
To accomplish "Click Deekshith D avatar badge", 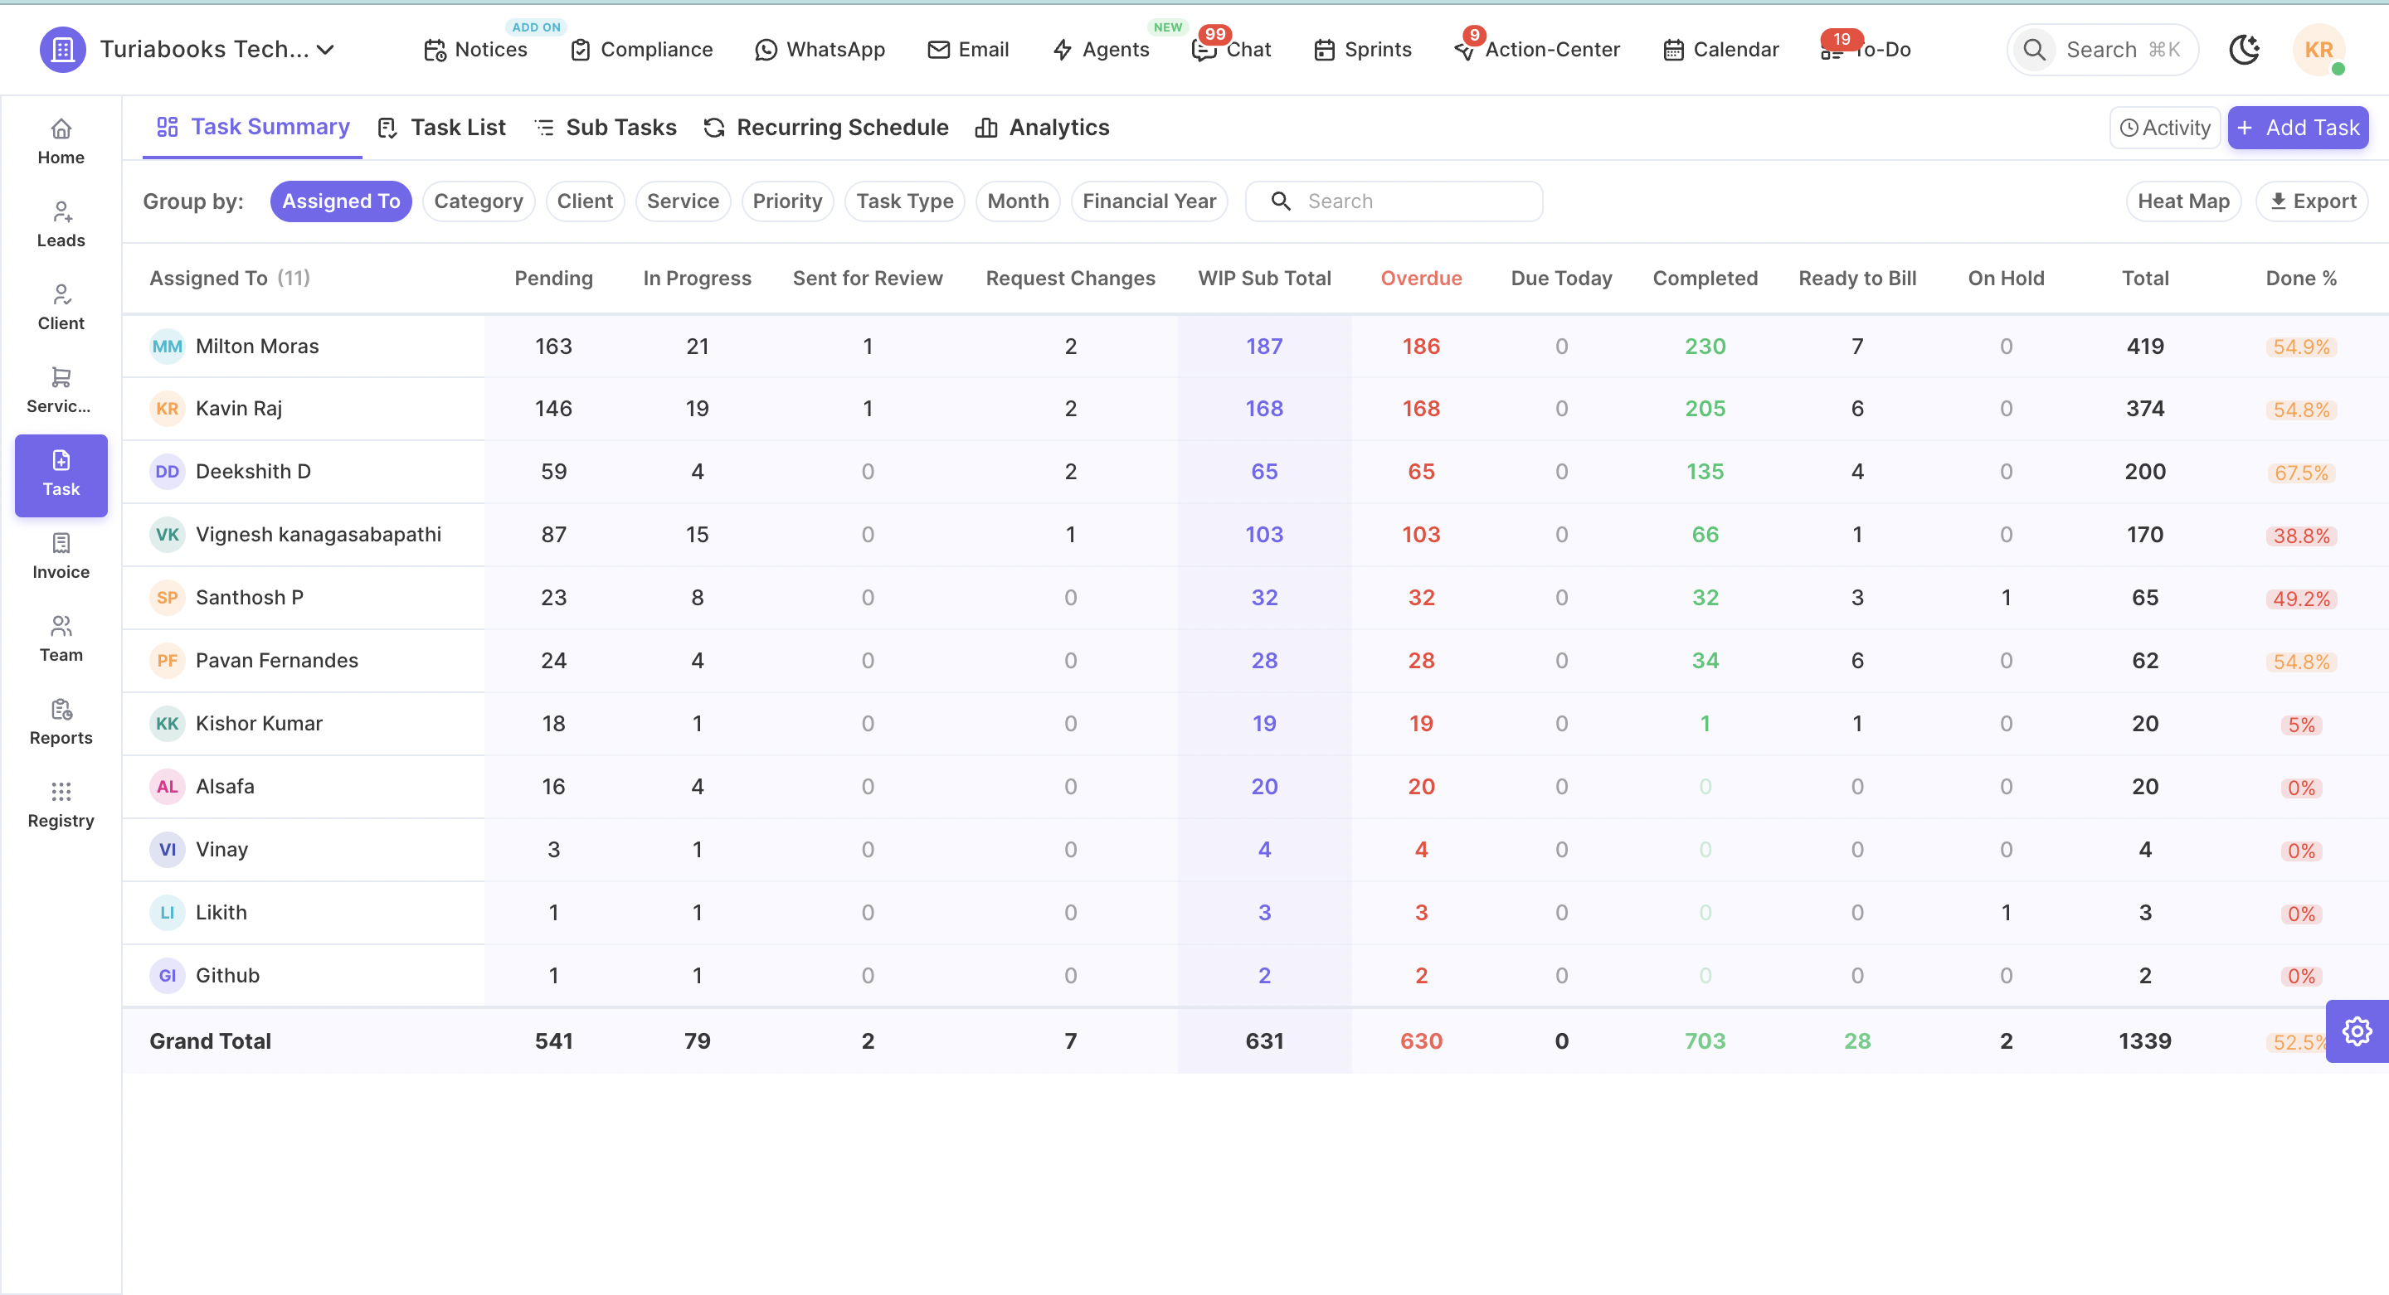I will pos(167,472).
